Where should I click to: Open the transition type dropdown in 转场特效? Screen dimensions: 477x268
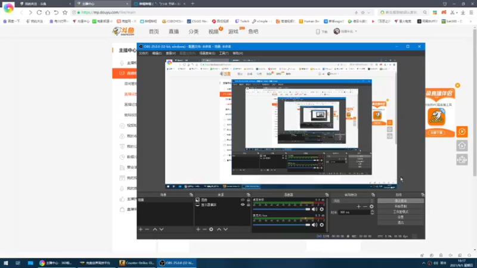click(x=352, y=201)
